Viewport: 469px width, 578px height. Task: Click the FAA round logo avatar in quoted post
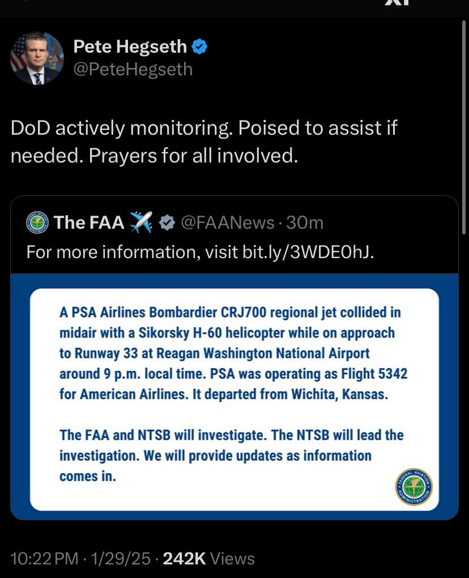[x=37, y=222]
